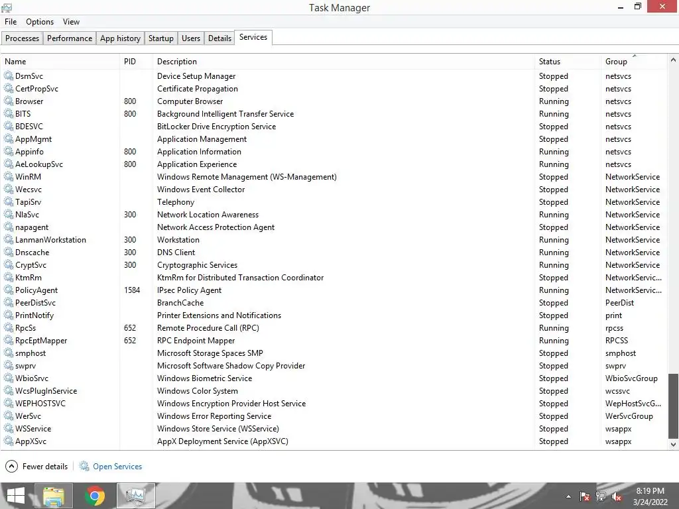Sort by the Name column header
The height and width of the screenshot is (509, 679).
click(60, 62)
